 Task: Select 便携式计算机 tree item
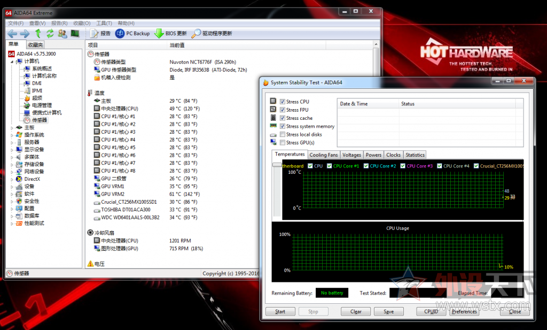point(47,112)
